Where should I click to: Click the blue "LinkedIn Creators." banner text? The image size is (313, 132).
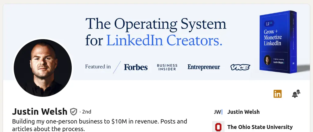pyautogui.click(x=164, y=40)
